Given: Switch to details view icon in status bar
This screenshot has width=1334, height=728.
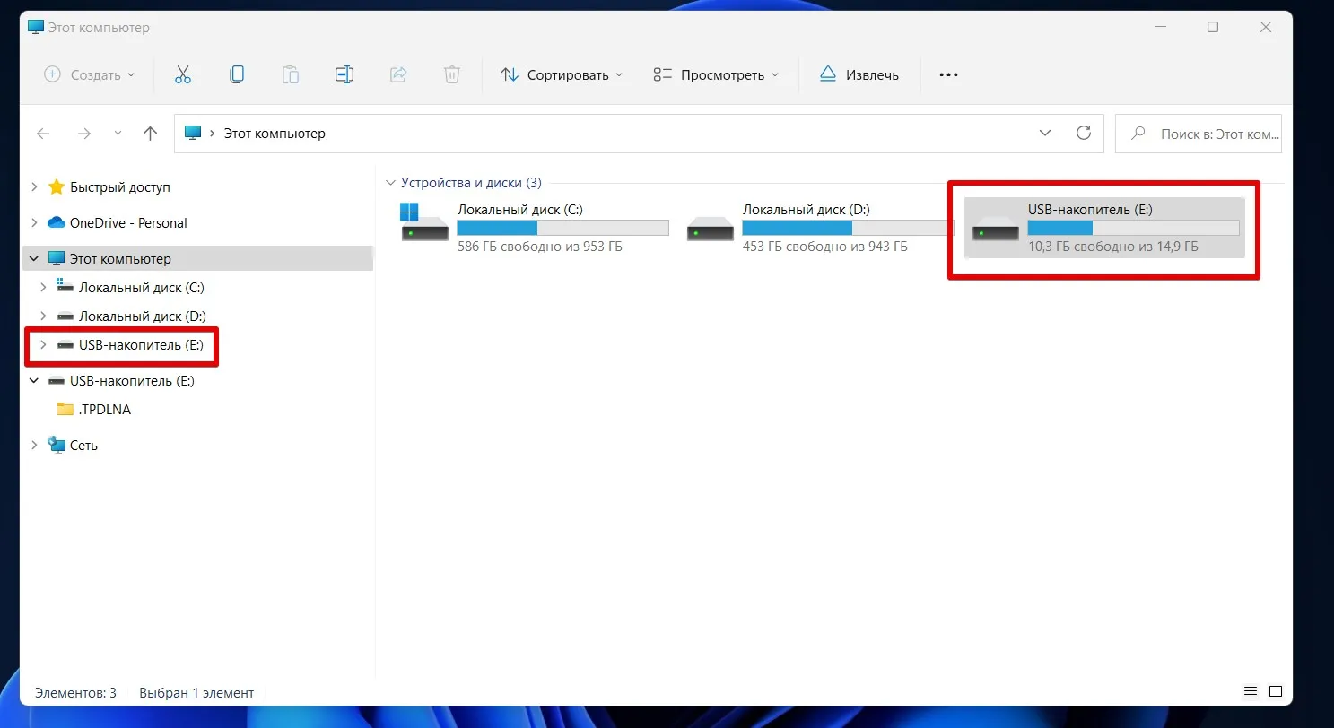Looking at the screenshot, I should coord(1251,692).
